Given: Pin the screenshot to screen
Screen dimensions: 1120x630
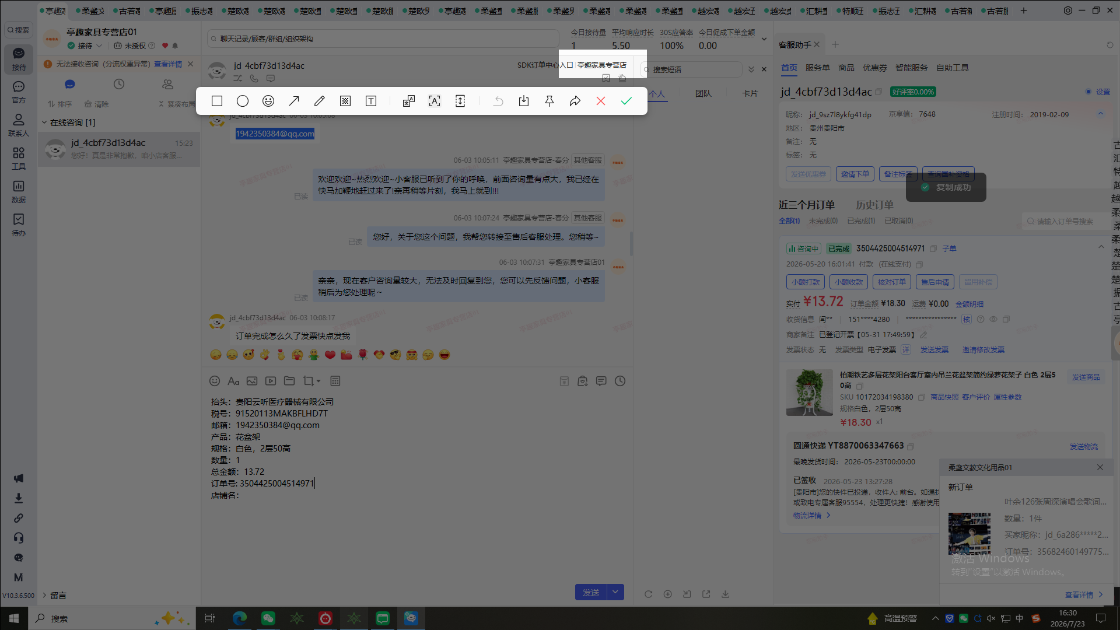Looking at the screenshot, I should click(x=549, y=101).
